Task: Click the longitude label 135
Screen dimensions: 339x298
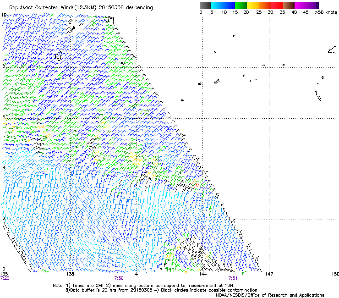Action: [x=4, y=274]
